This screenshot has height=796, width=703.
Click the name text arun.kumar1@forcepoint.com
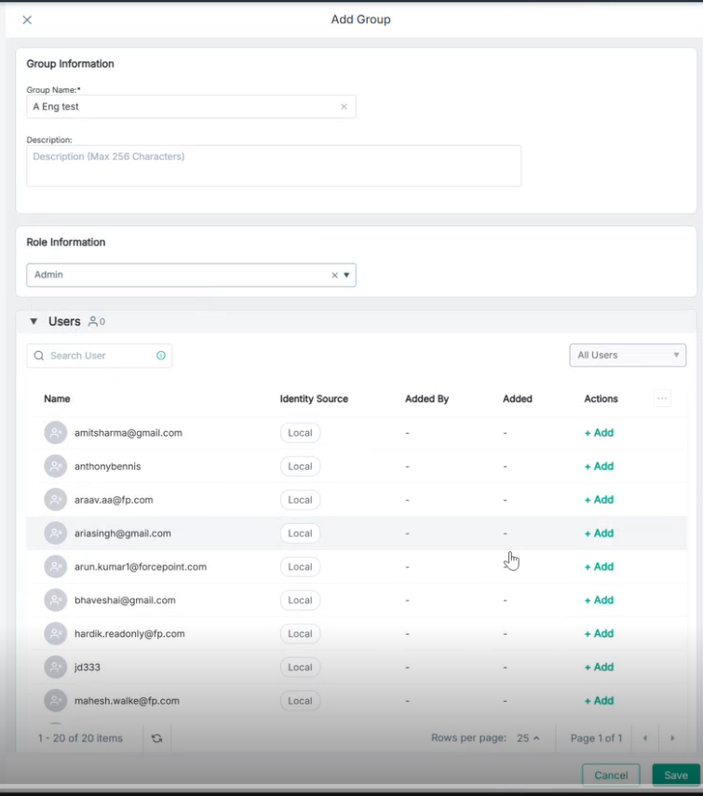(x=141, y=567)
